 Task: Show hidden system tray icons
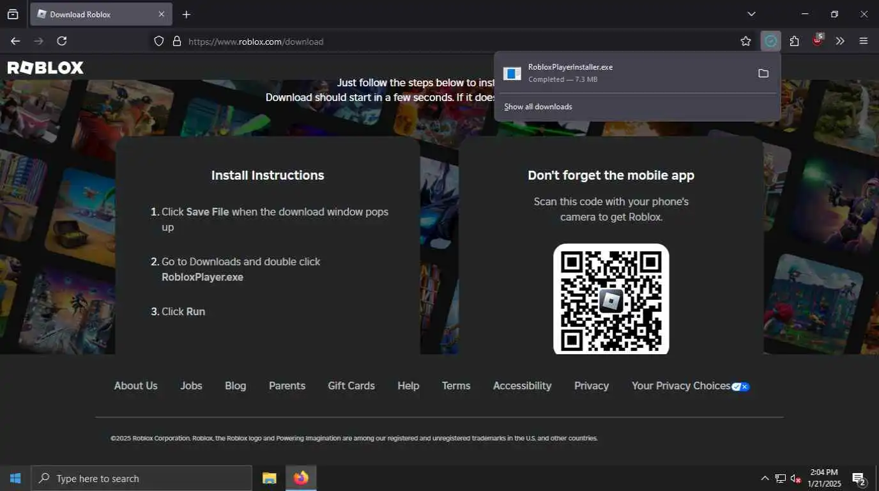click(765, 478)
